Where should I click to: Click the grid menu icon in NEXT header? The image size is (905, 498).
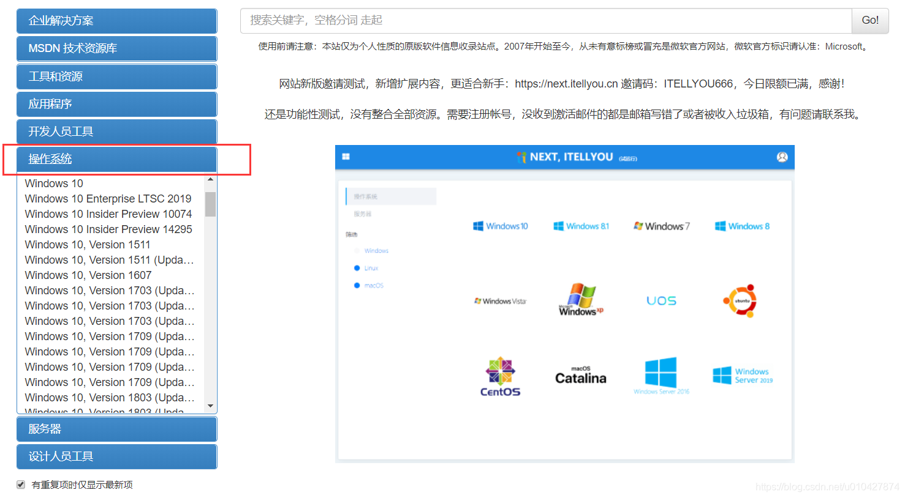point(346,157)
